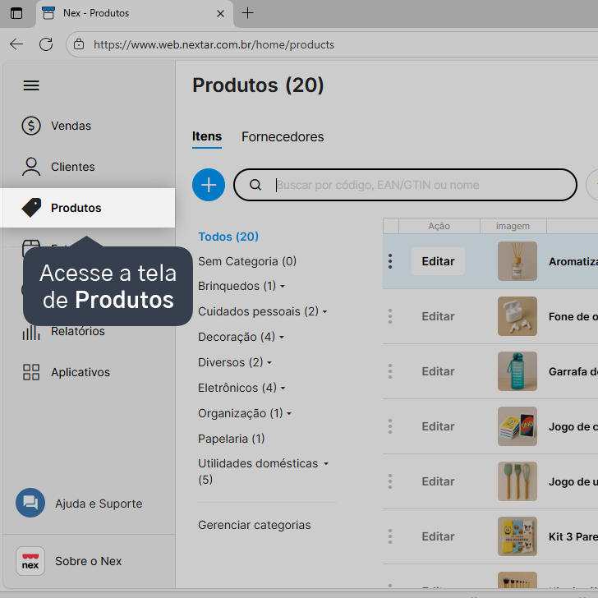Filter by Sem Categoria (0)
Screen dimensions: 598x598
247,261
